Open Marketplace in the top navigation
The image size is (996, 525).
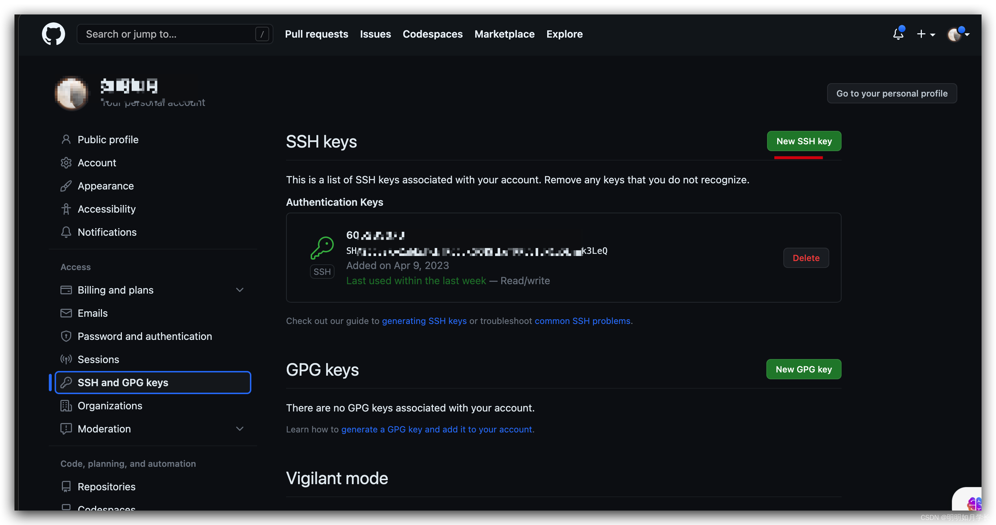[x=505, y=34]
